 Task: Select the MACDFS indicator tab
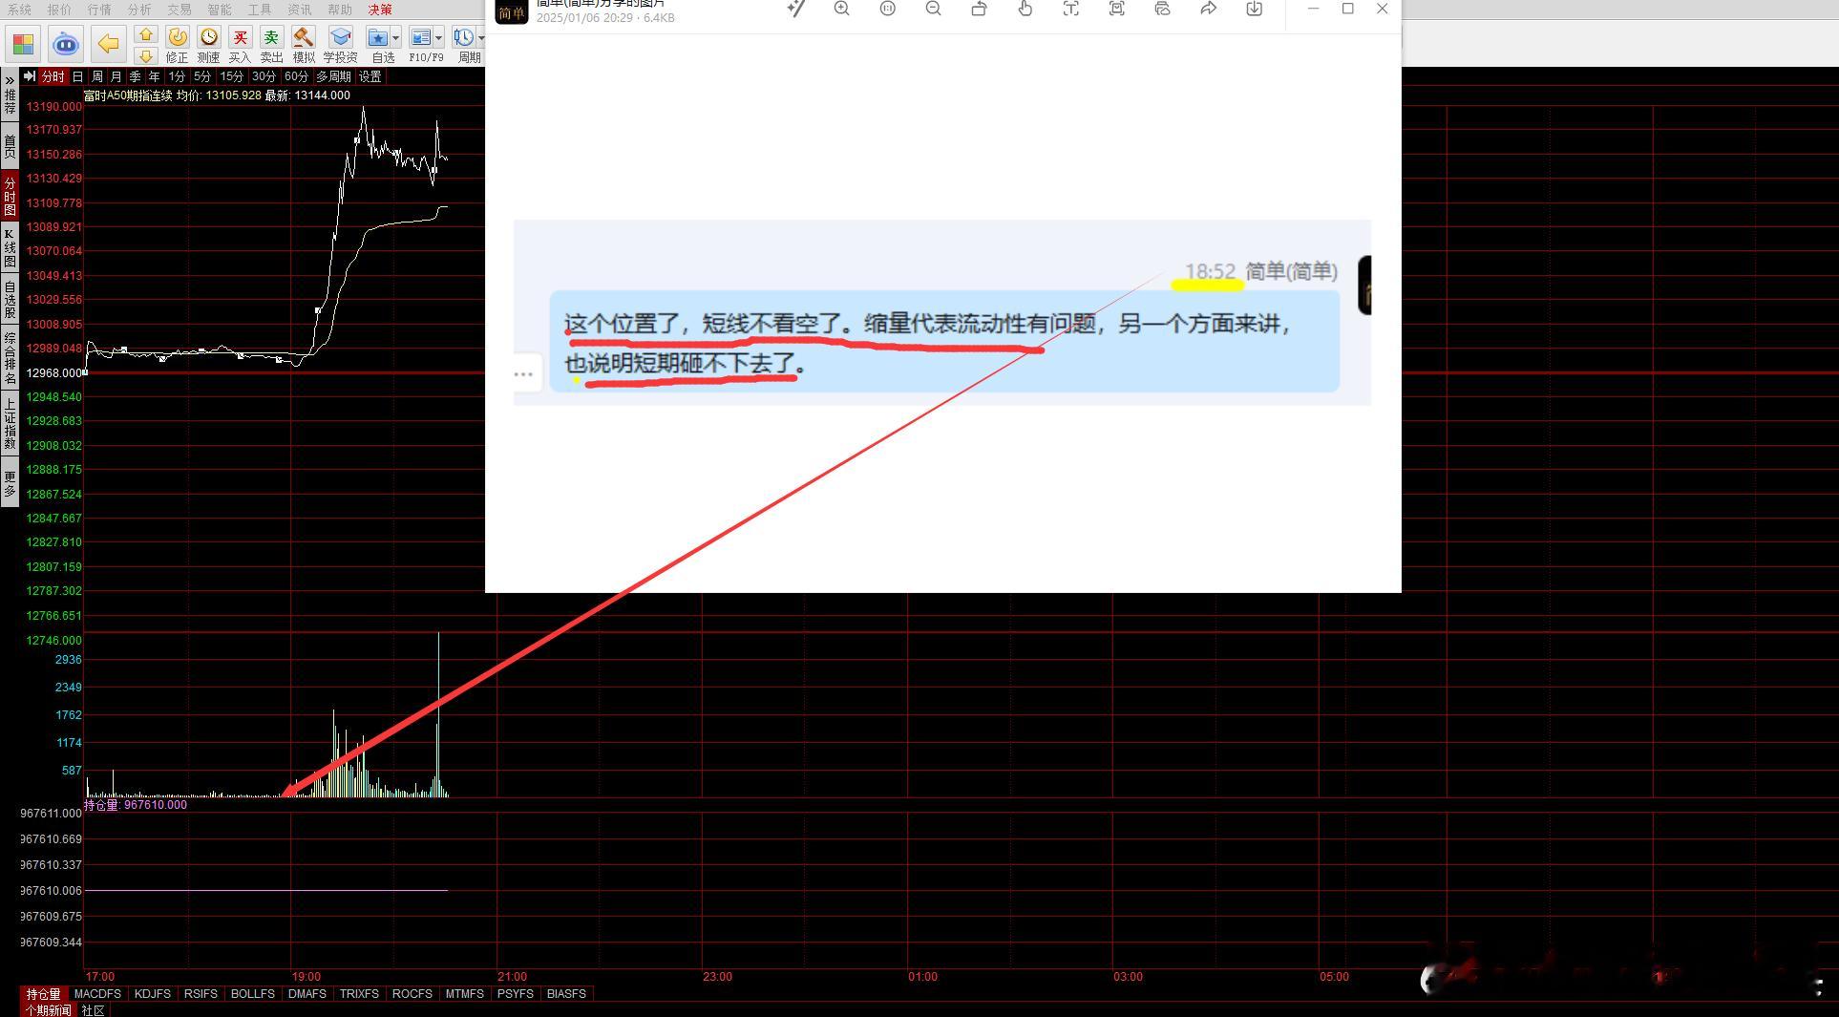[97, 994]
